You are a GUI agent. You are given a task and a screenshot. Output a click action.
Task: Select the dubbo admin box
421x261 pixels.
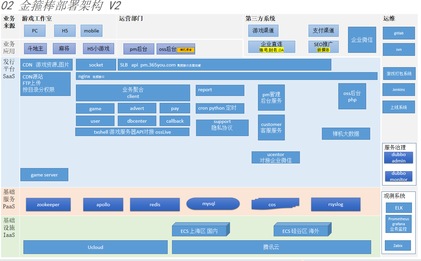398,158
